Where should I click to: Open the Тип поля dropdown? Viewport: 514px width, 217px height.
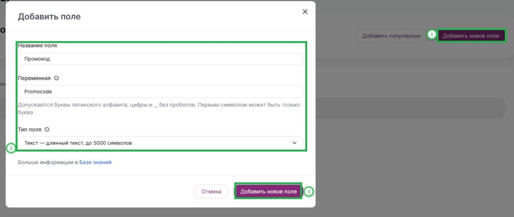tap(161, 143)
